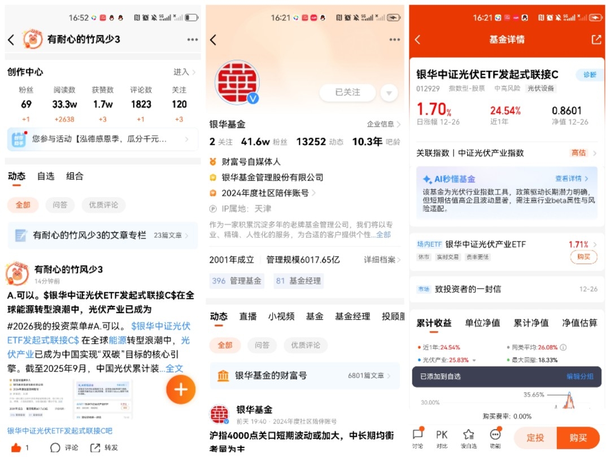Switch to the 直播 tab on 银华基金 page

point(248,317)
